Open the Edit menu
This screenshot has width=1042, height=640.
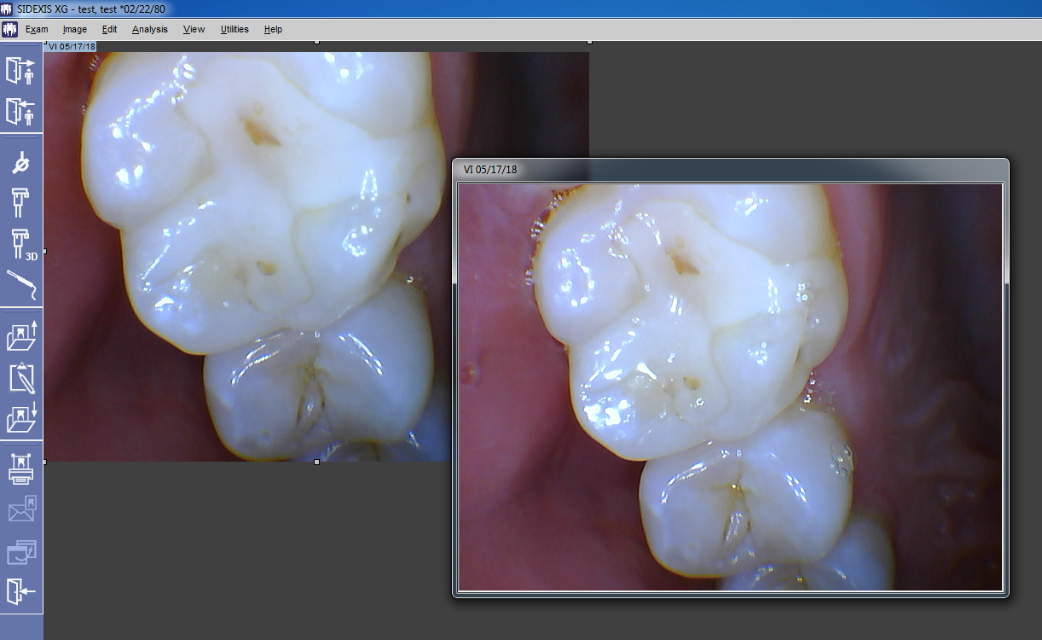pos(109,29)
